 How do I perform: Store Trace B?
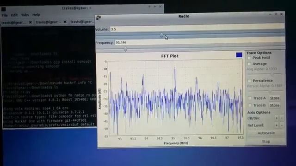click(274, 106)
